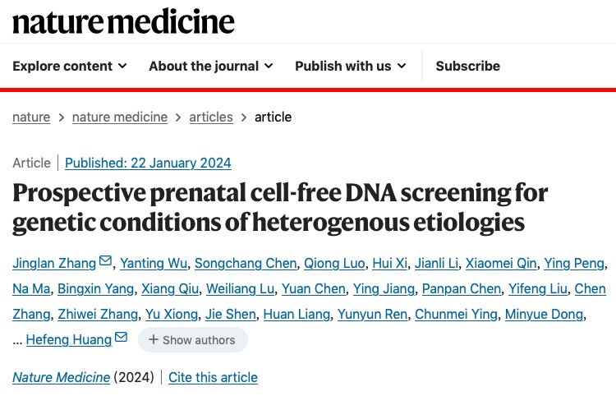Screen dimensions: 616x396
Task: Open author Minyue Dong details
Action: click(544, 315)
